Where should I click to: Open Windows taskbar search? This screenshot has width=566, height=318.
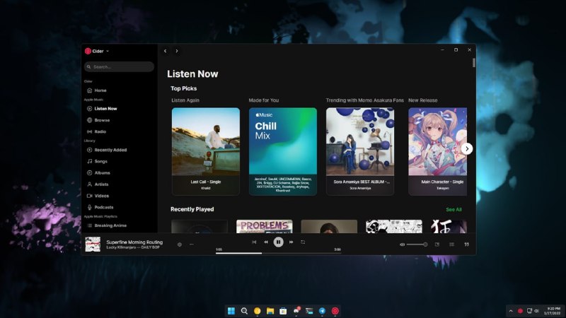tap(244, 311)
